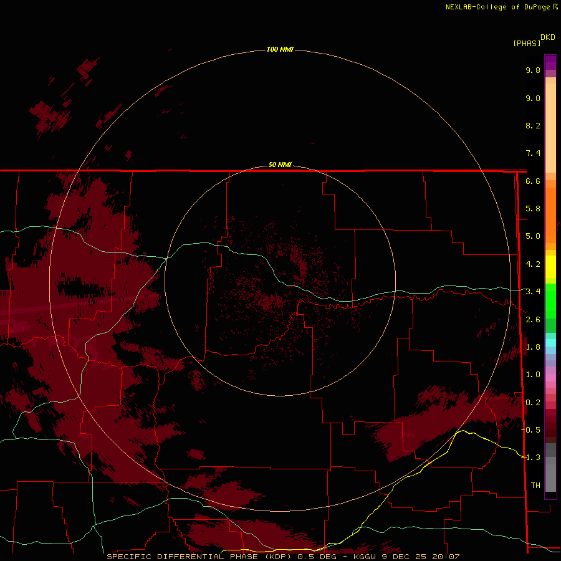
Task: Click the NEXLAB-College of DuPage label
Action: click(x=497, y=7)
